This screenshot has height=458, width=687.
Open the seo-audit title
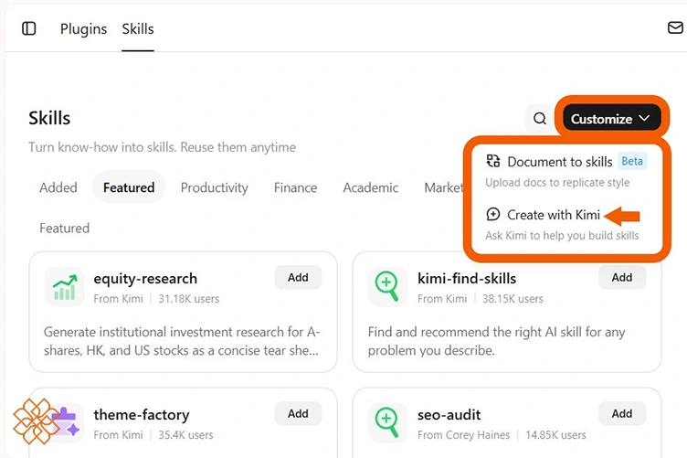[x=449, y=415]
